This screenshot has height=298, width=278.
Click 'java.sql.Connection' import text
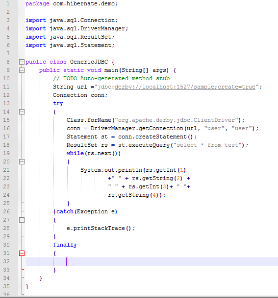click(x=82, y=20)
